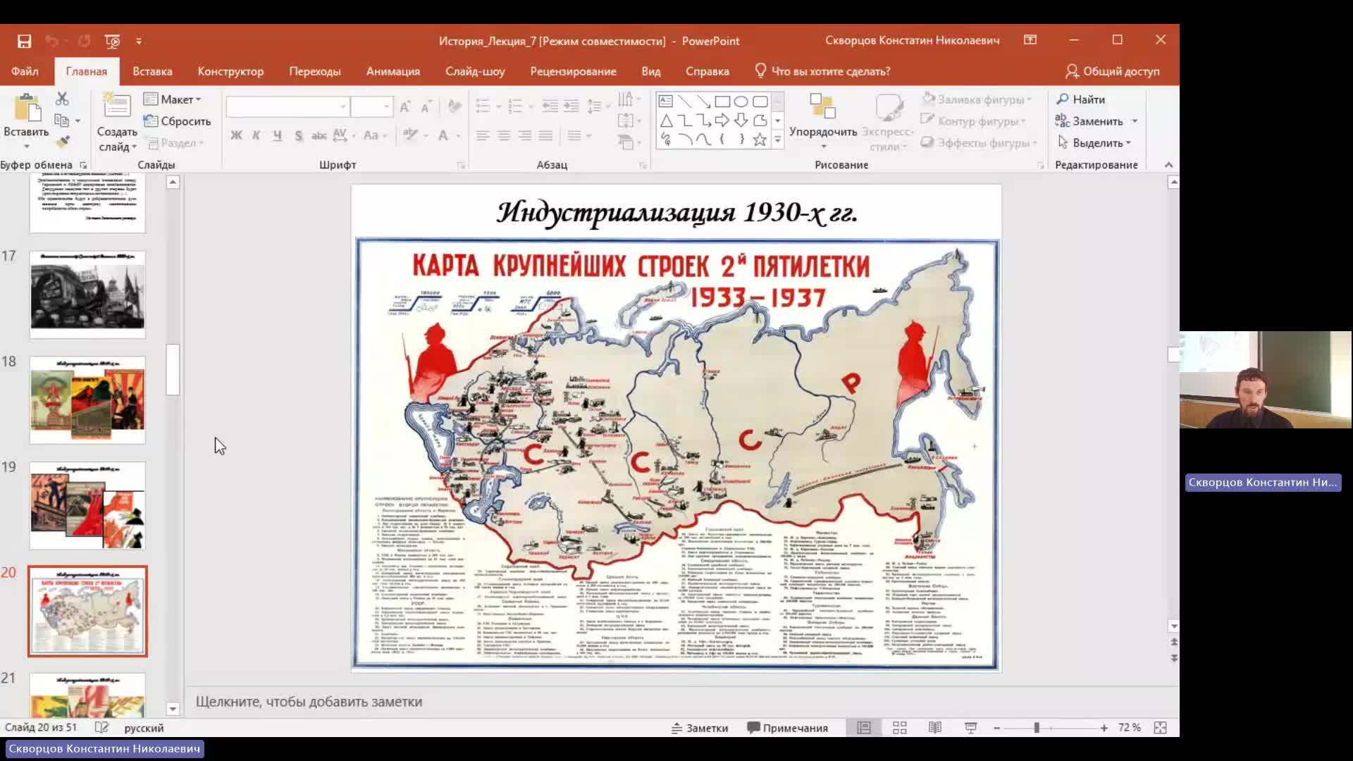The width and height of the screenshot is (1353, 761).
Task: Select slide 17 thumbnail
Action: [87, 295]
